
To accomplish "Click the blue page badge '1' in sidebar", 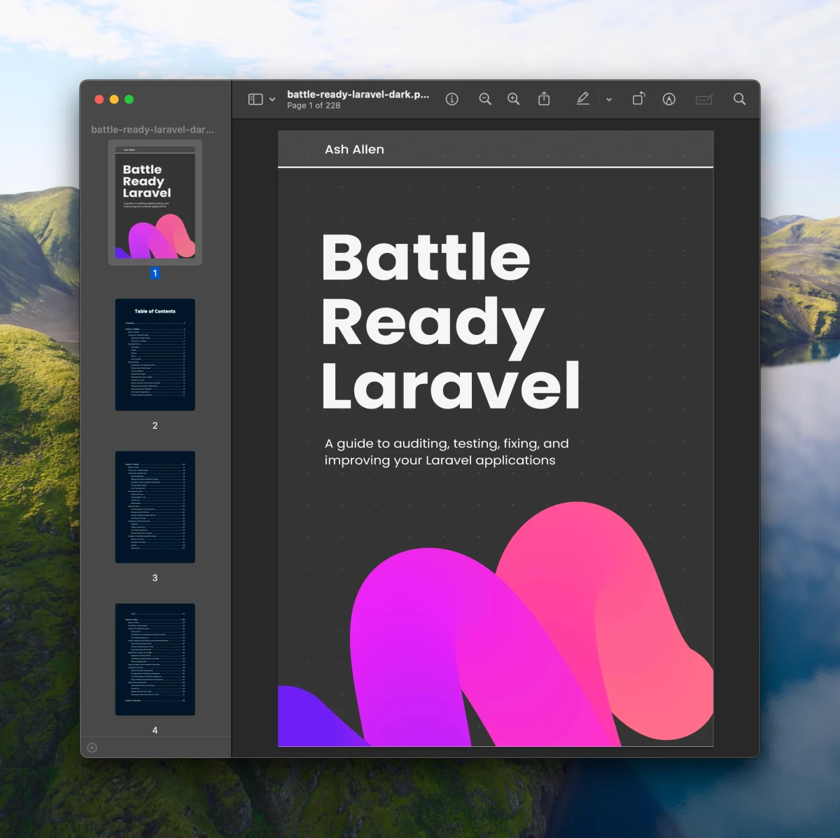I will (155, 273).
